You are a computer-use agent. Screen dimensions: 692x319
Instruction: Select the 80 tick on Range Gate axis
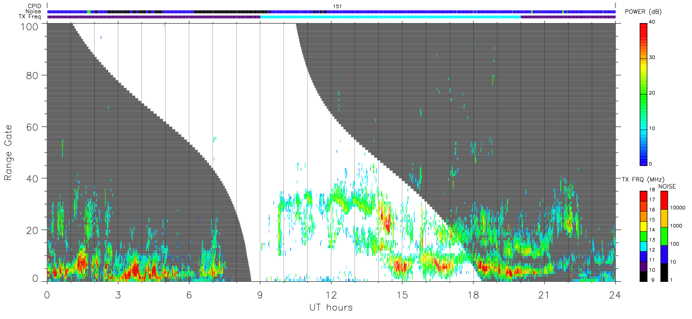(33, 77)
